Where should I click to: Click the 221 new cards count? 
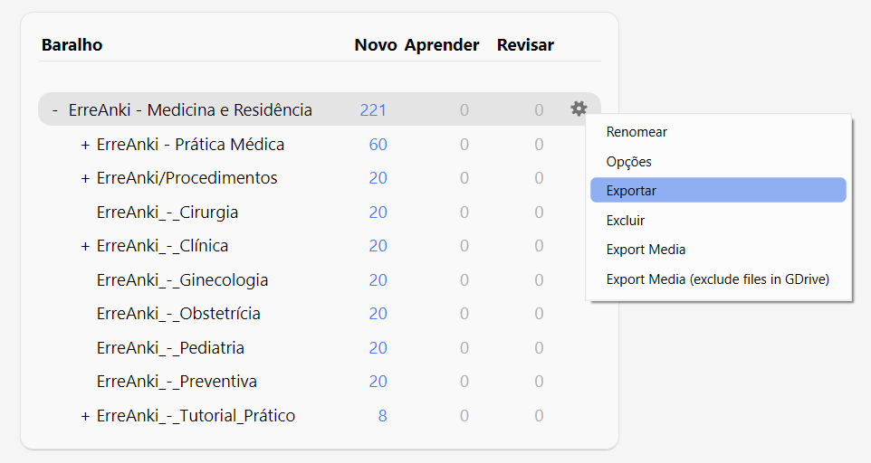point(373,109)
